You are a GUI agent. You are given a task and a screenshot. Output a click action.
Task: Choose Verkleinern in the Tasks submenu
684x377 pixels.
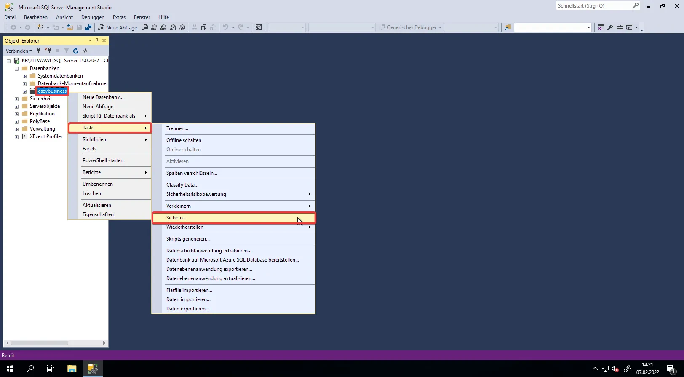pyautogui.click(x=233, y=206)
